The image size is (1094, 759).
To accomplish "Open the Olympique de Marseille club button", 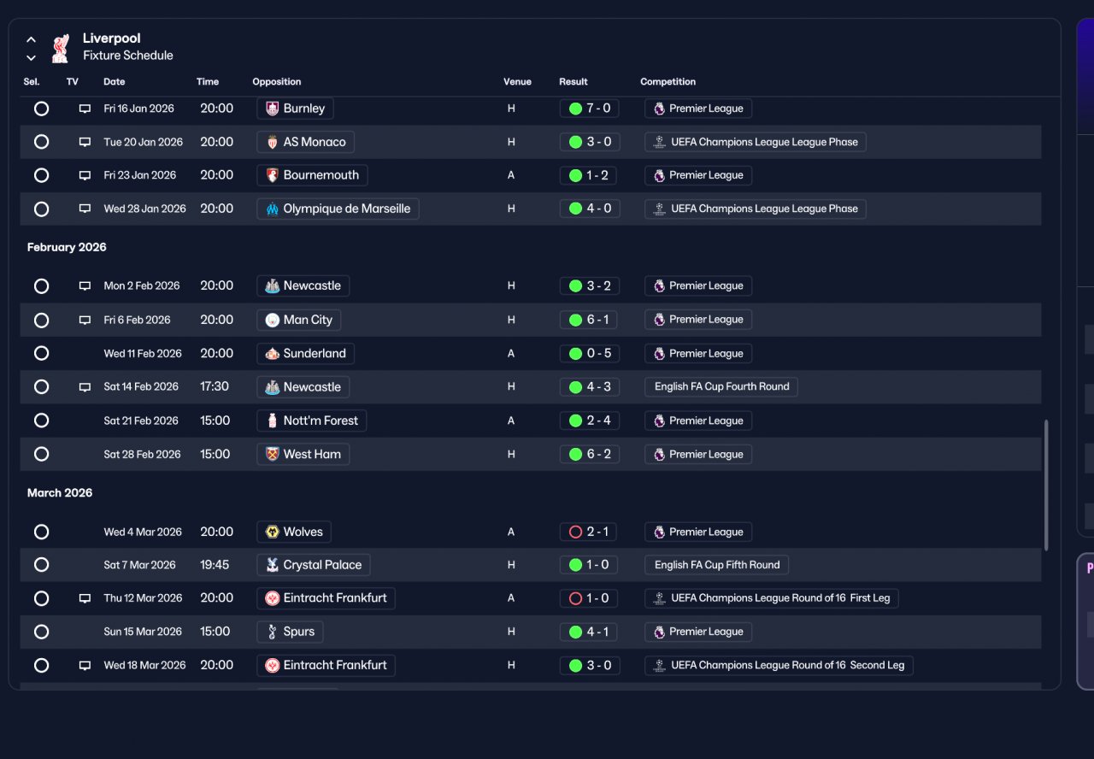I will 338,209.
